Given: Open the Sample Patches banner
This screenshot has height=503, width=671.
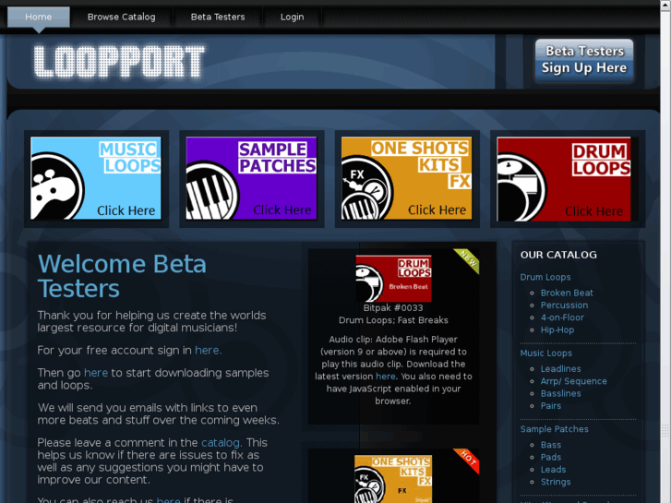Looking at the screenshot, I should coord(251,178).
